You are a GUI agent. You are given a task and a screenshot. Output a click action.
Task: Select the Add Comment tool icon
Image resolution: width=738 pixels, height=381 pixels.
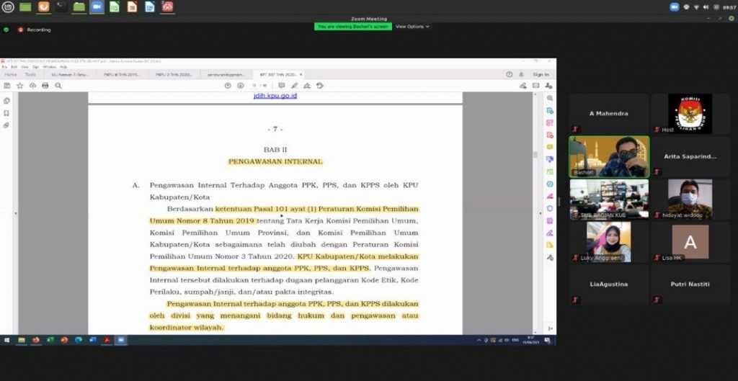coord(282,85)
